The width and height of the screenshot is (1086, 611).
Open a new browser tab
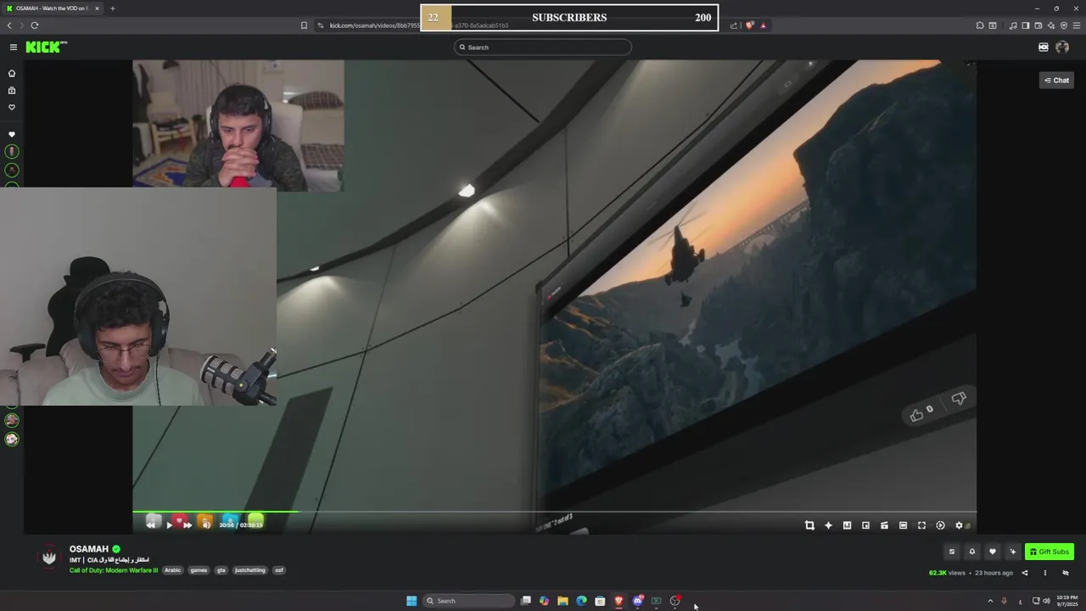112,8
